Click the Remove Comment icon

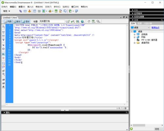click(4, 67)
